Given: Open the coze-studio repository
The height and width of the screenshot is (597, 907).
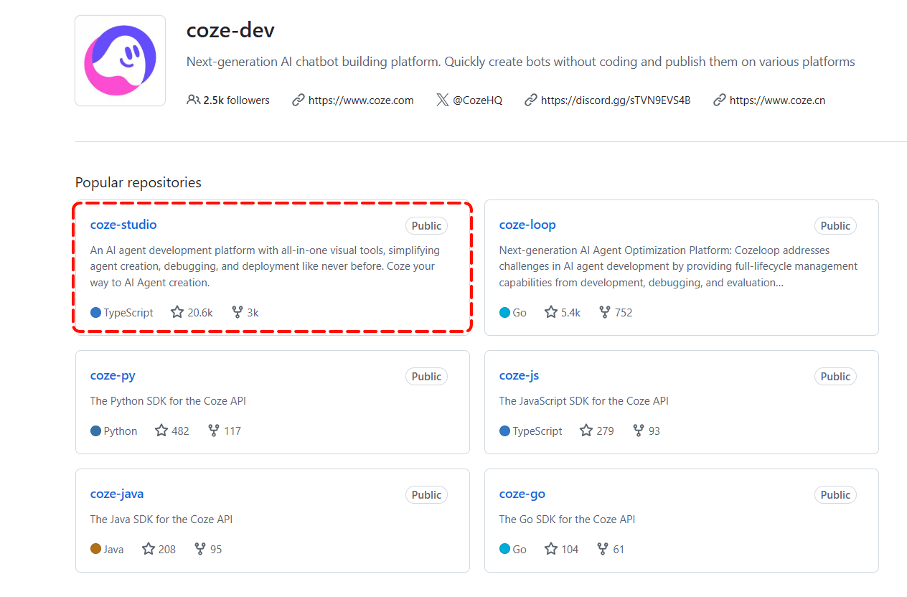Looking at the screenshot, I should [123, 225].
